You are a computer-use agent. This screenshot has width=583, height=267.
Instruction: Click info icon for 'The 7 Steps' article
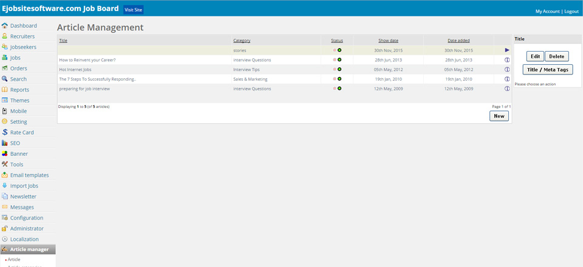tap(506, 79)
